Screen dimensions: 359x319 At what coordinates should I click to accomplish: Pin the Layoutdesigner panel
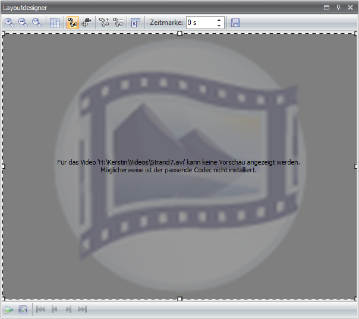pos(338,7)
